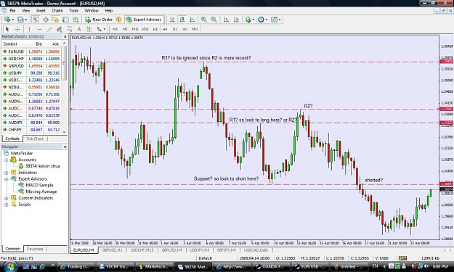This screenshot has height=272, width=454.
Task: Toggle the H4 timeframe button
Action: [x=165, y=29]
